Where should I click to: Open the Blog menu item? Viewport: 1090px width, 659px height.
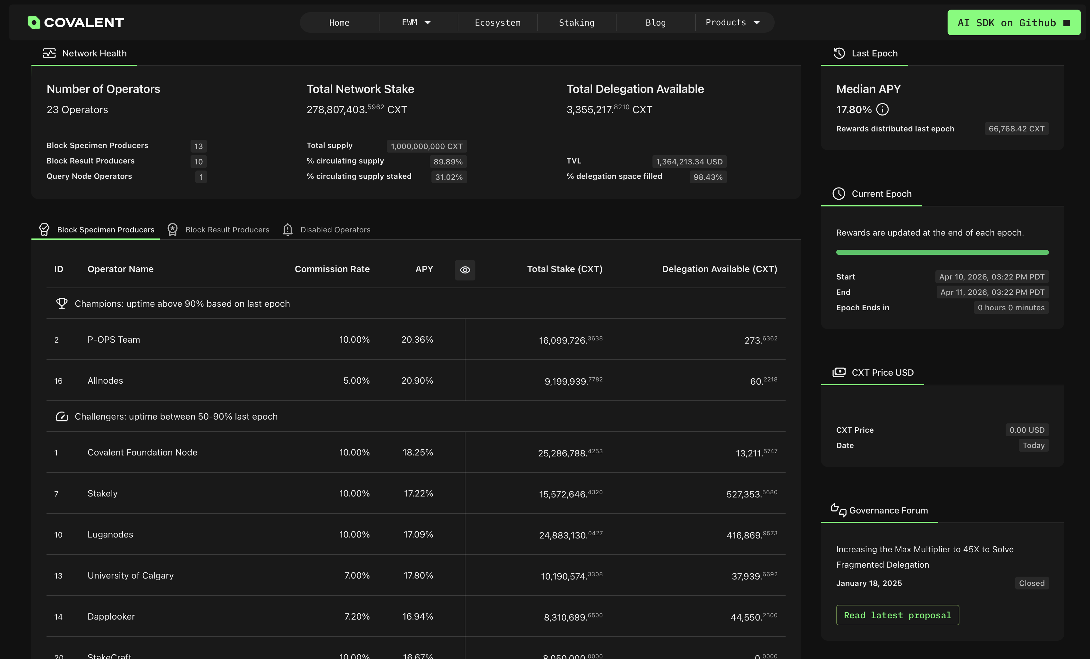point(656,22)
